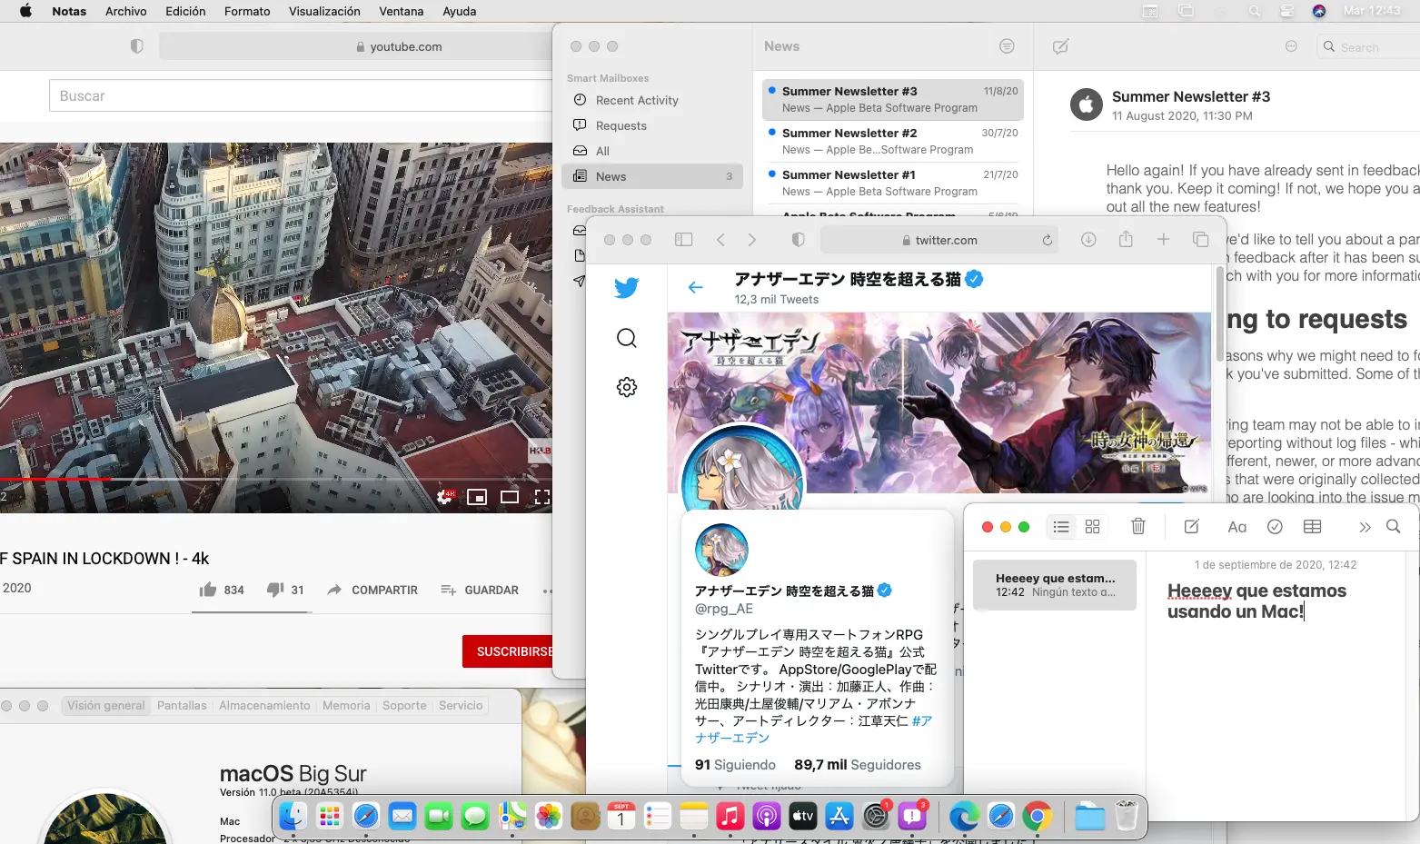Open the ellipsis menu in Feedback Assistant's toolbar

[1291, 46]
